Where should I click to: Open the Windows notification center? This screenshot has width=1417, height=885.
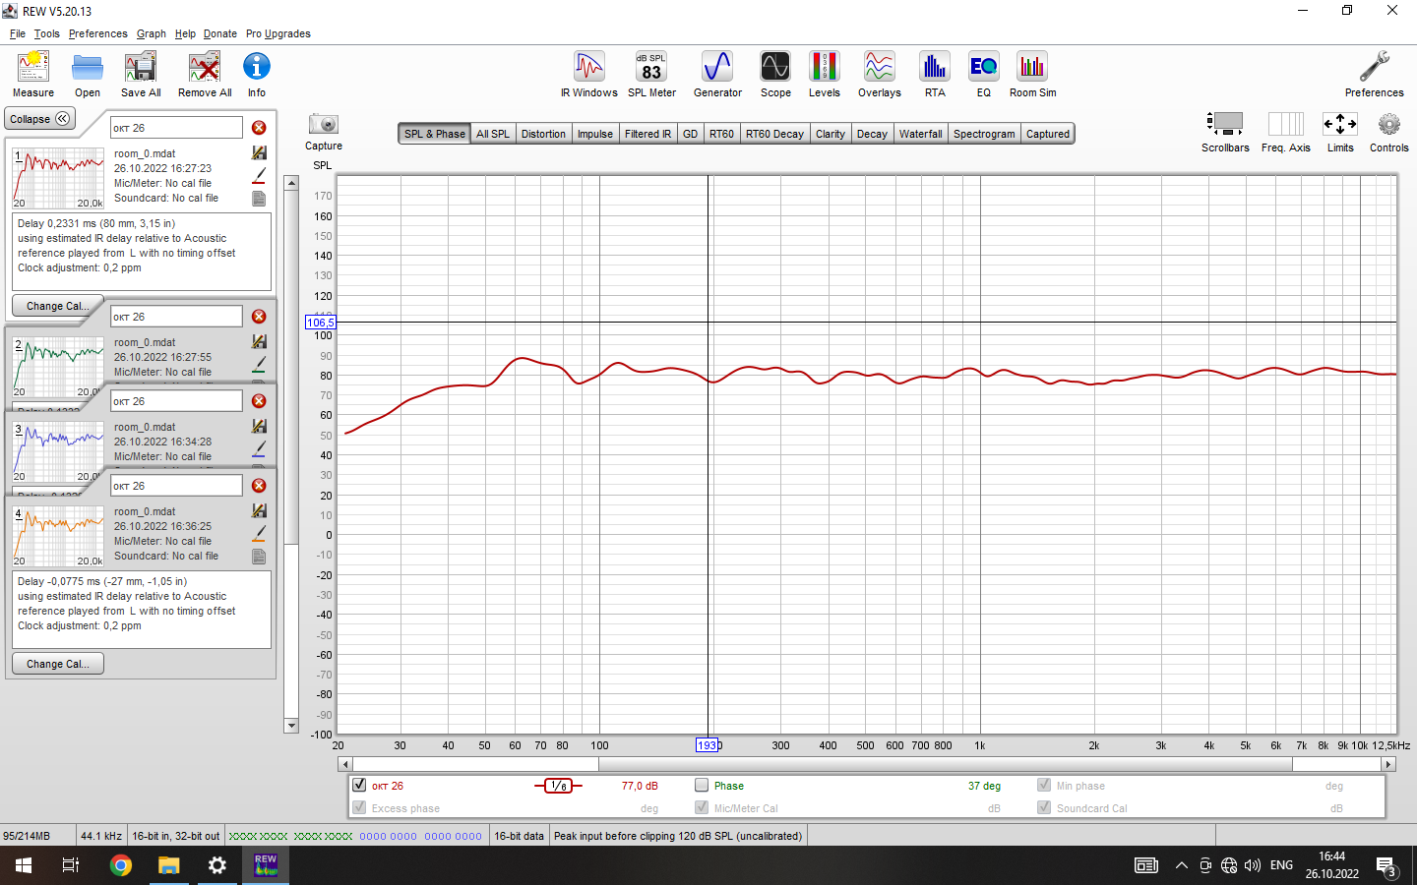tap(1387, 866)
